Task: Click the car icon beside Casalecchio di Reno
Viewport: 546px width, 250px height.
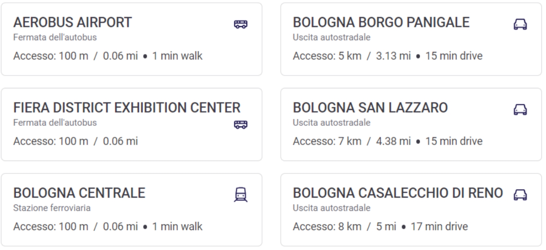Action: tap(520, 195)
